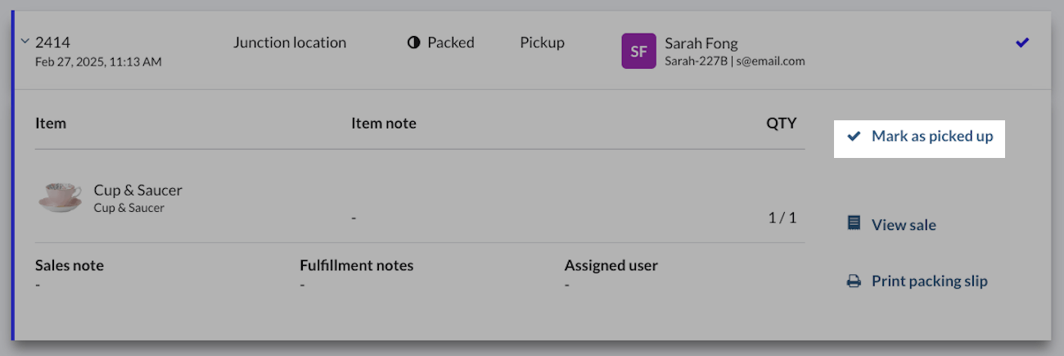Click the SF purple avatar badge

638,51
